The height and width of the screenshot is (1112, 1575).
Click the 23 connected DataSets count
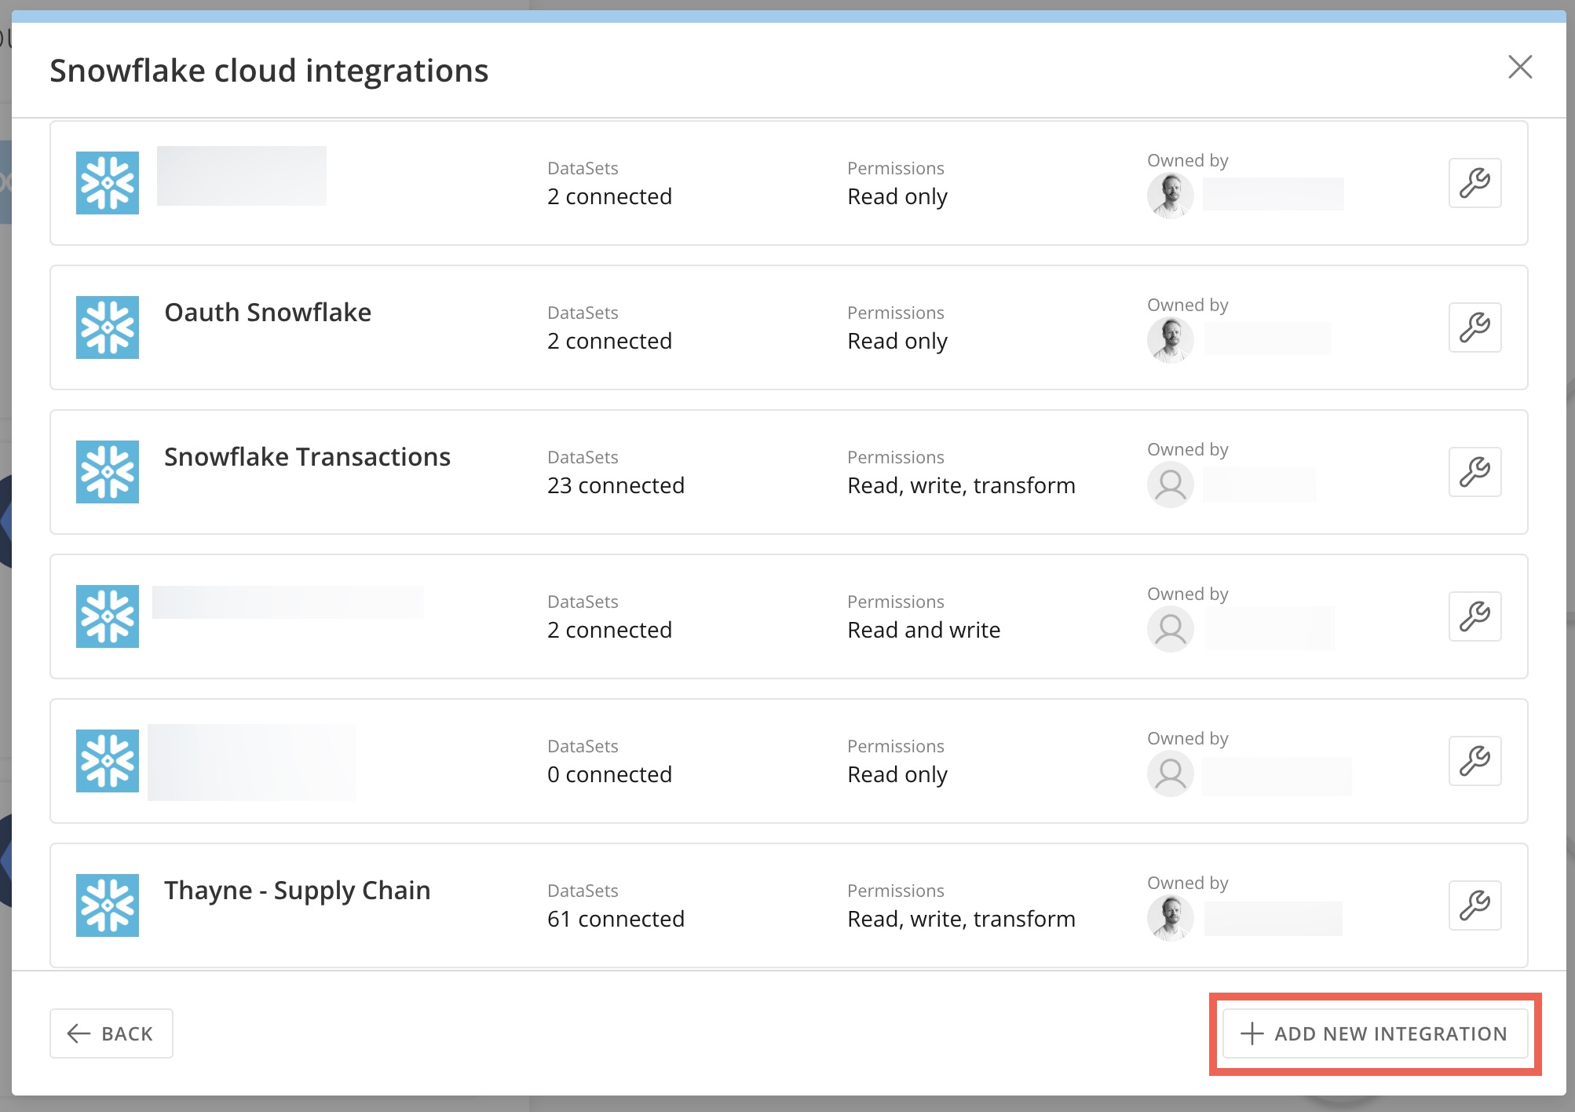coord(616,485)
